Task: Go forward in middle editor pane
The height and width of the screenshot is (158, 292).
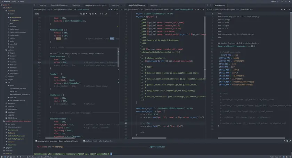Action: (x=124, y=5)
